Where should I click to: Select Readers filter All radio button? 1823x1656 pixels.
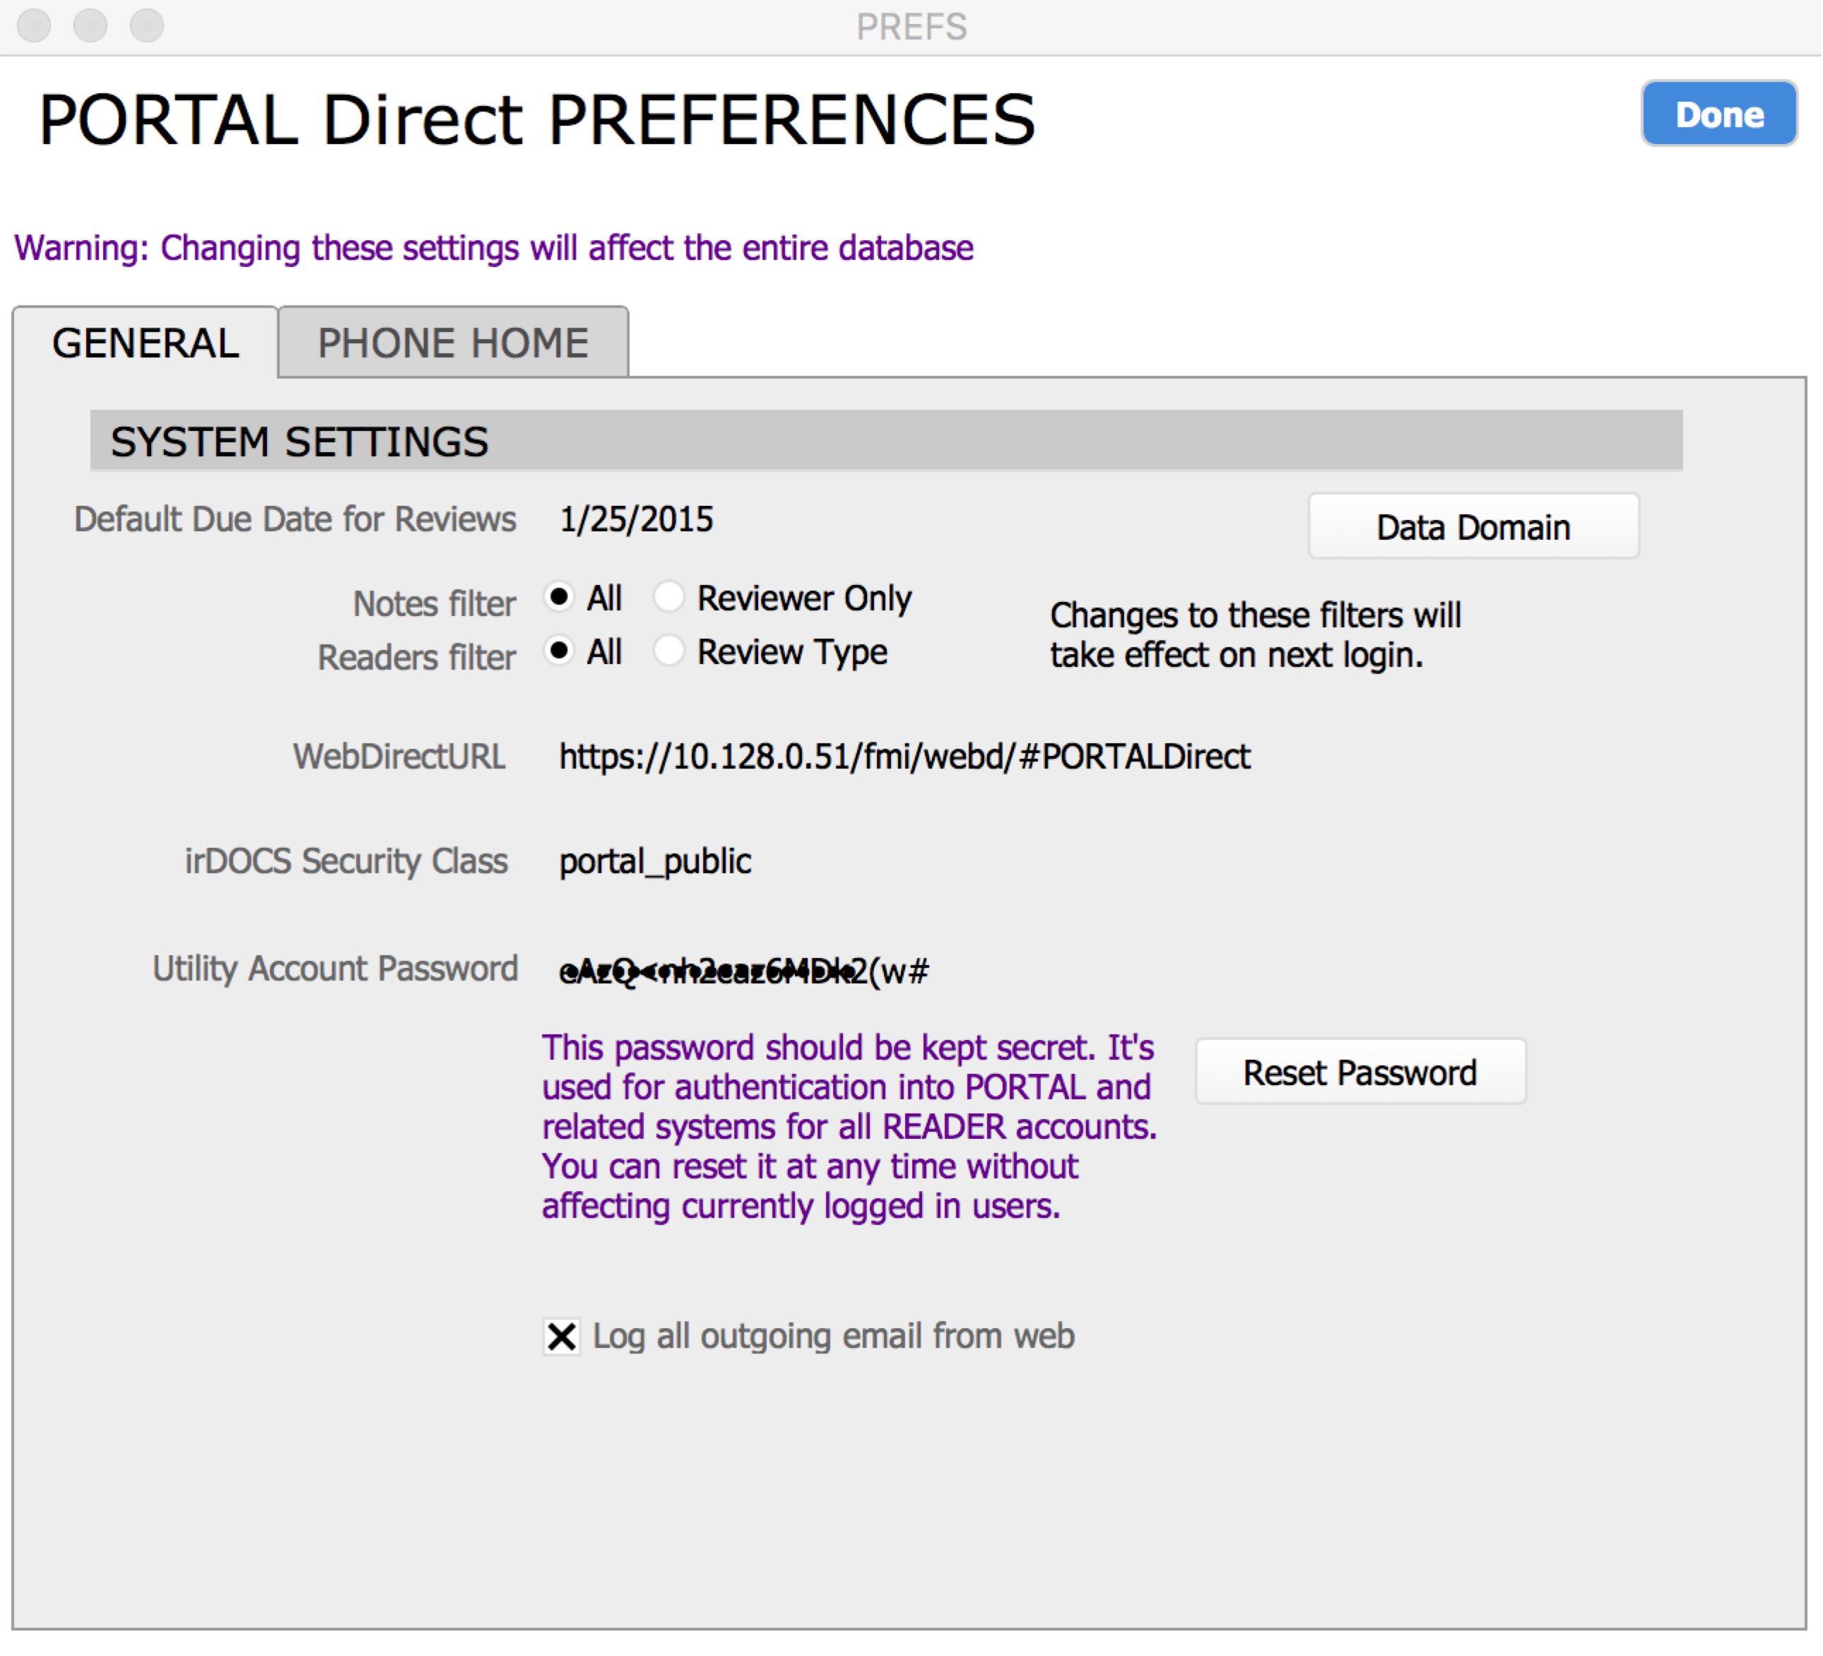click(560, 651)
